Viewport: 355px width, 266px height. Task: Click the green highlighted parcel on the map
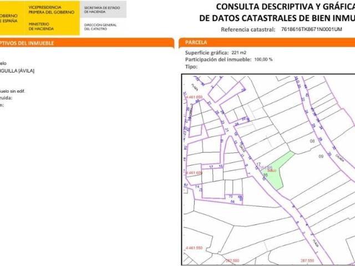tap(278, 170)
